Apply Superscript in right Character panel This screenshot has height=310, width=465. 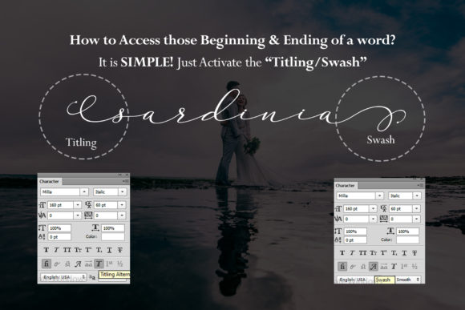click(383, 253)
